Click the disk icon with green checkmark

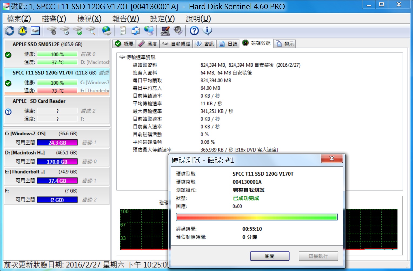click(x=78, y=31)
